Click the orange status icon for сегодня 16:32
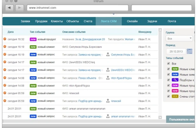The image size is (196, 128). click(x=5, y=39)
